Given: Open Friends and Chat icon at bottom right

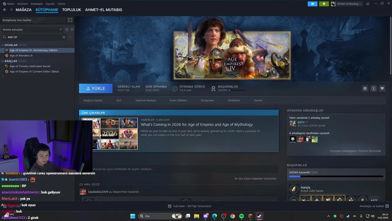Looking at the screenshot, I should [x=387, y=206].
